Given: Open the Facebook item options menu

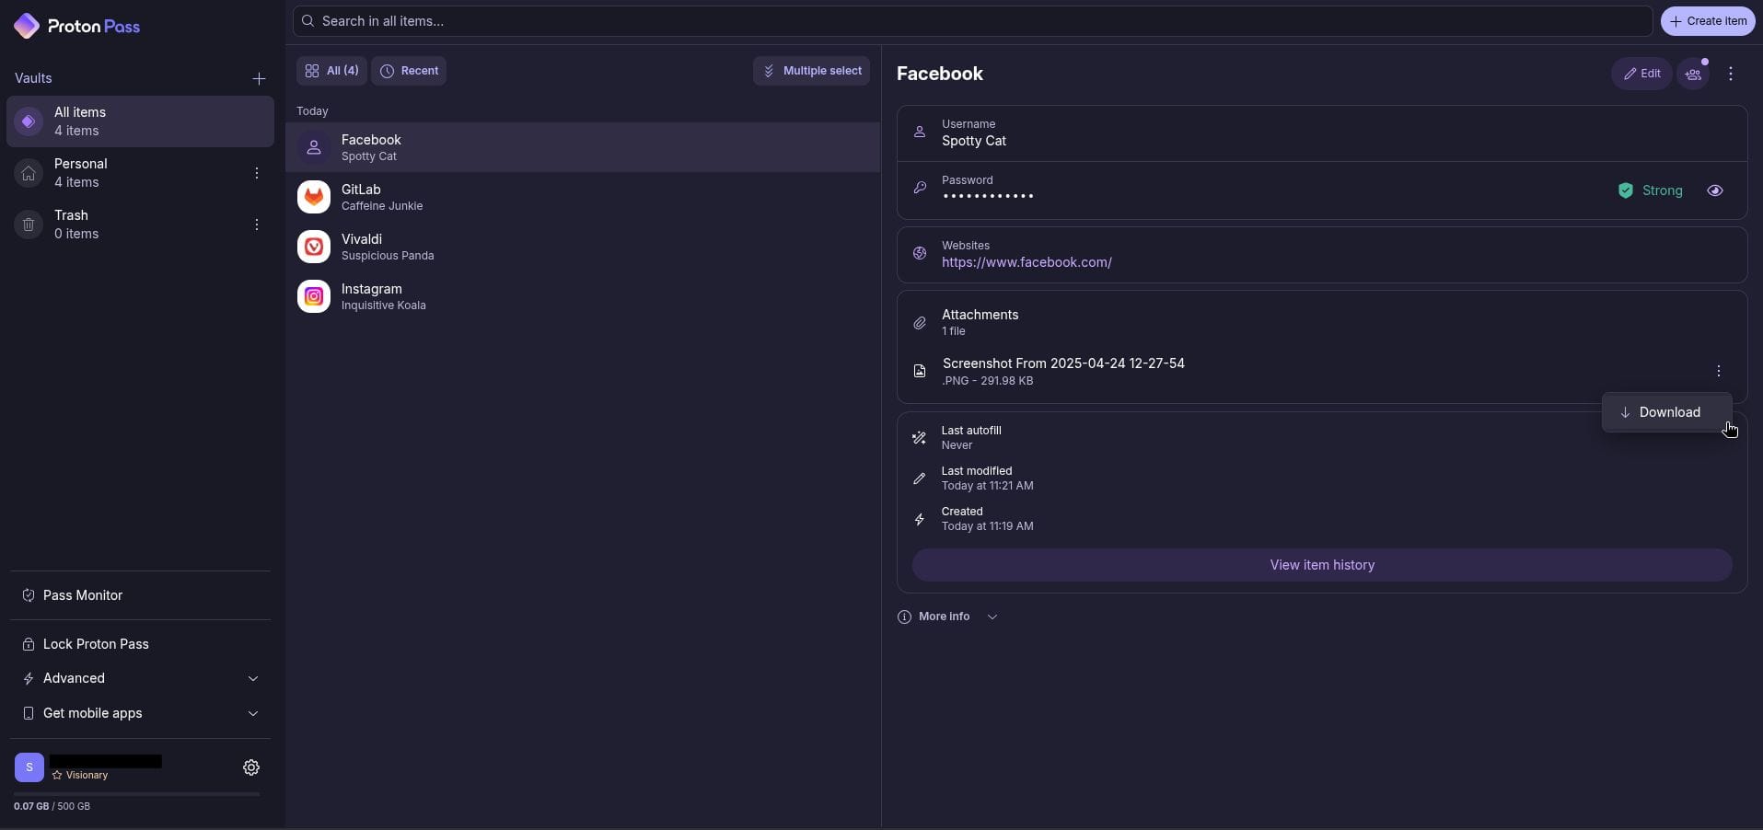Looking at the screenshot, I should 1731,74.
